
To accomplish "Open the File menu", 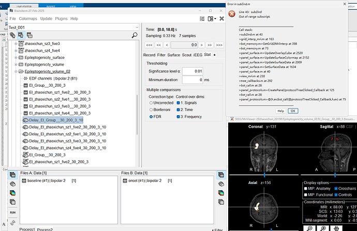I will (12, 19).
